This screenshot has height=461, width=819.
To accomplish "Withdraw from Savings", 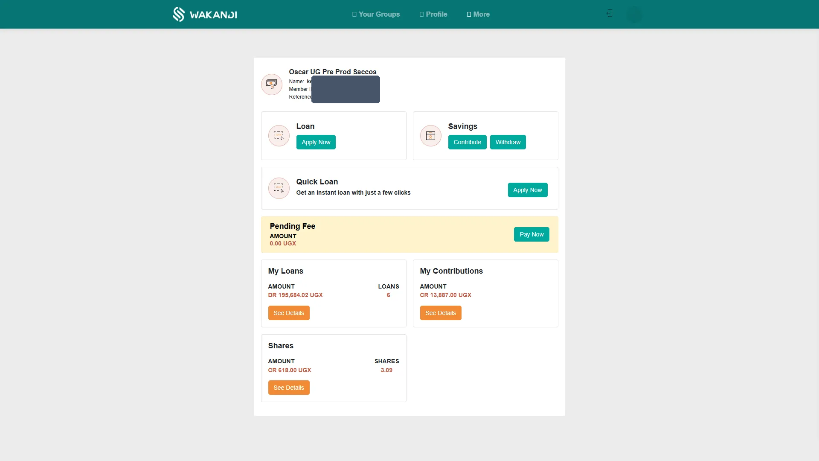I will tap(508, 142).
